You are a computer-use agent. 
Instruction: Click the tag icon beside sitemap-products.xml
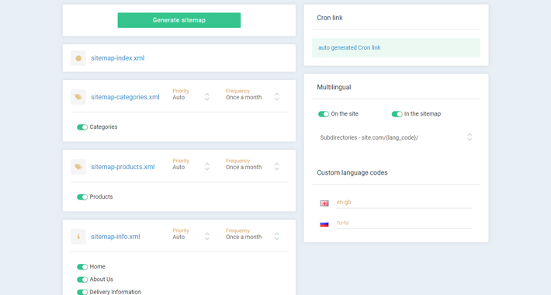tap(78, 167)
